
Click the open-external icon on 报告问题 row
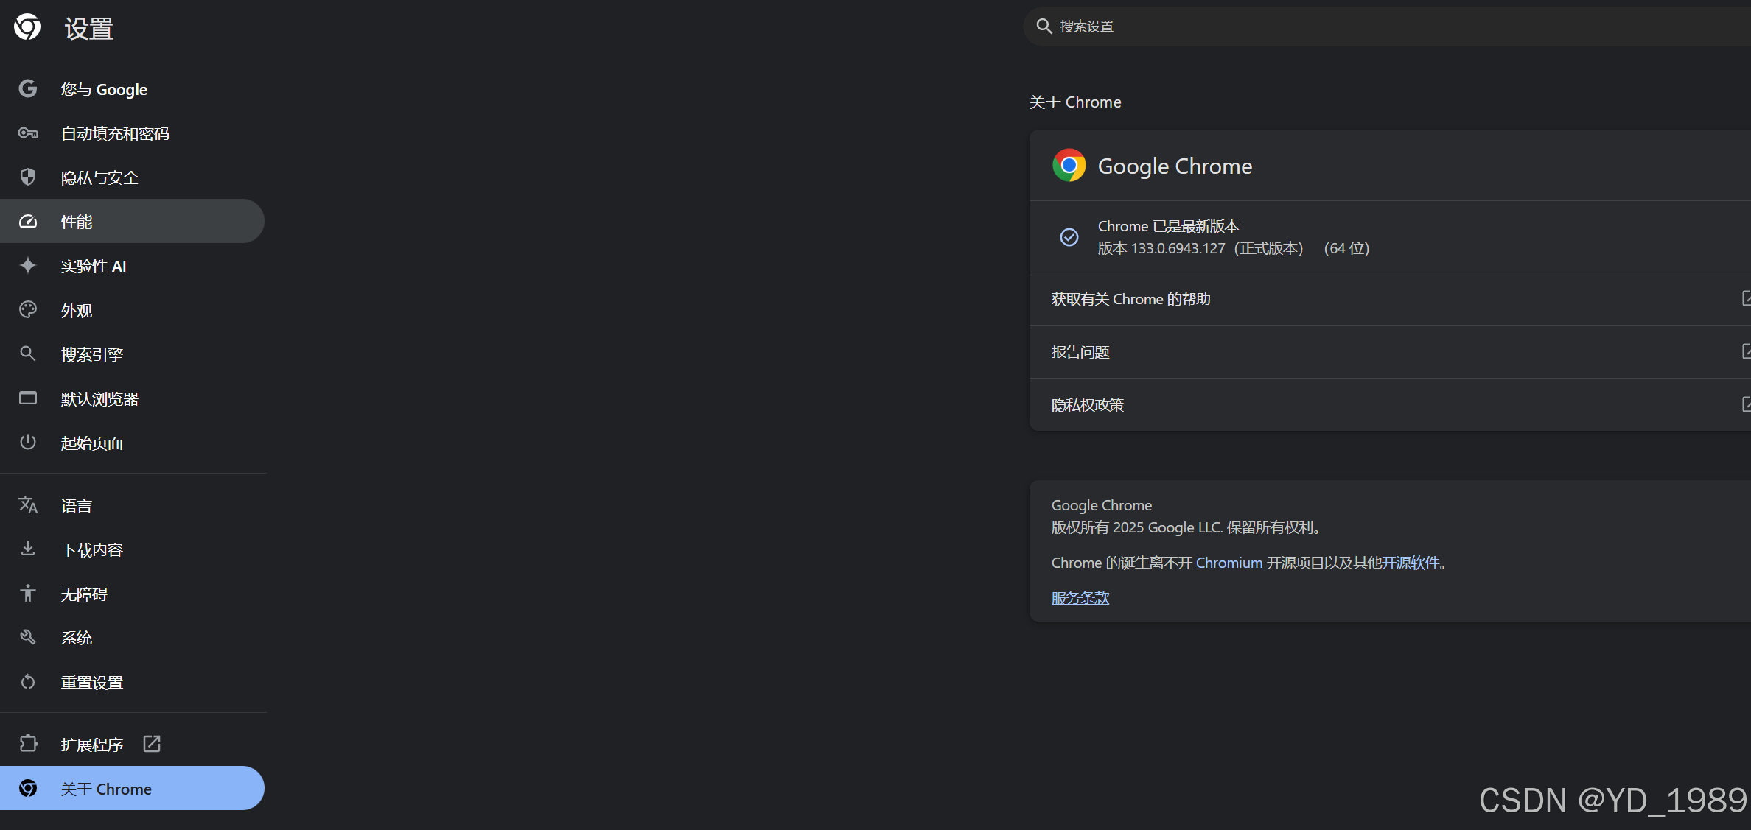click(x=1746, y=351)
